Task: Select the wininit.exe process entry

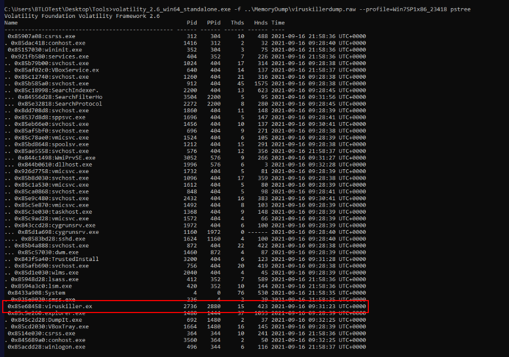Action: [45, 50]
